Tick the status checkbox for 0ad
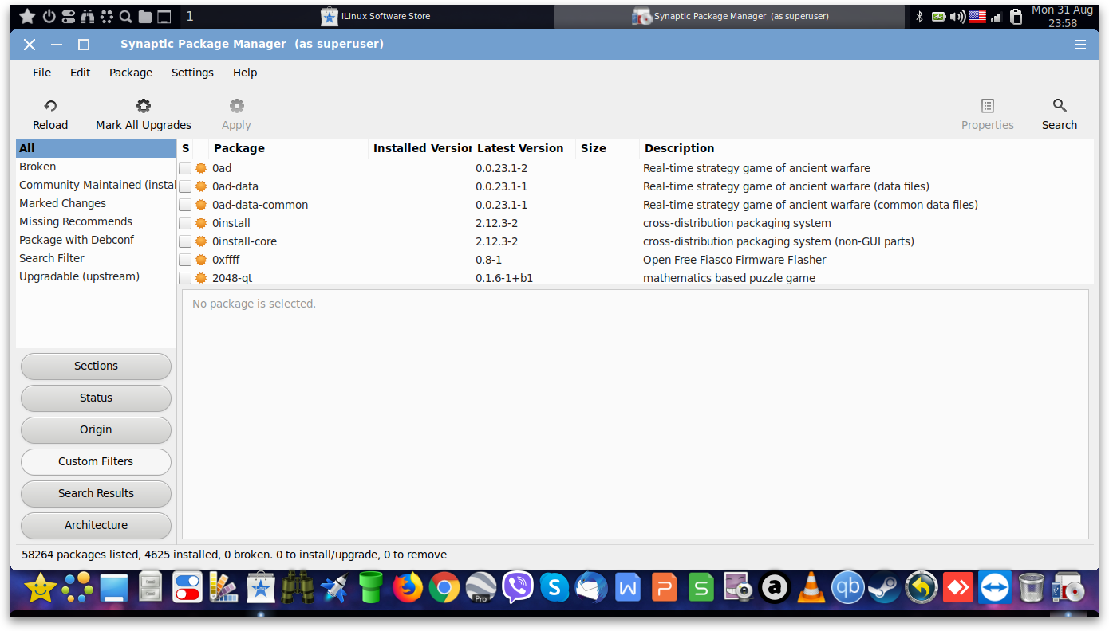The image size is (1109, 631). pyautogui.click(x=185, y=168)
